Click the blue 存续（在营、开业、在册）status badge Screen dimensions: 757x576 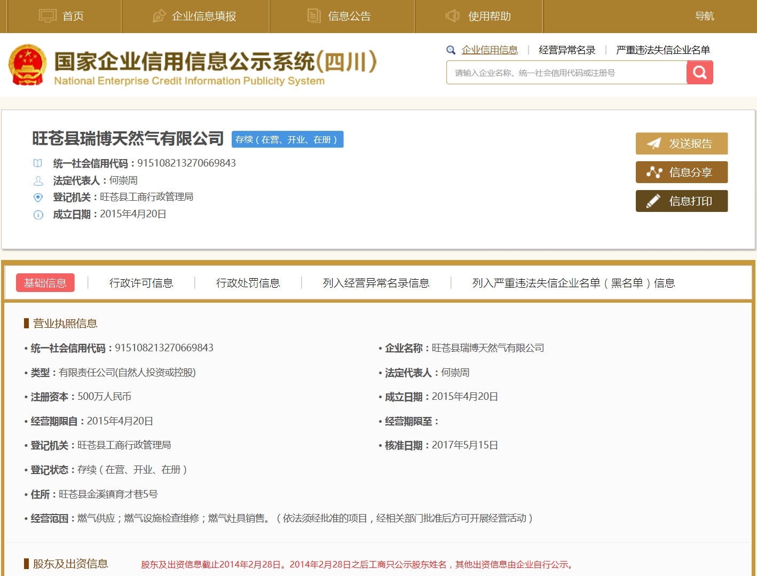(x=288, y=139)
